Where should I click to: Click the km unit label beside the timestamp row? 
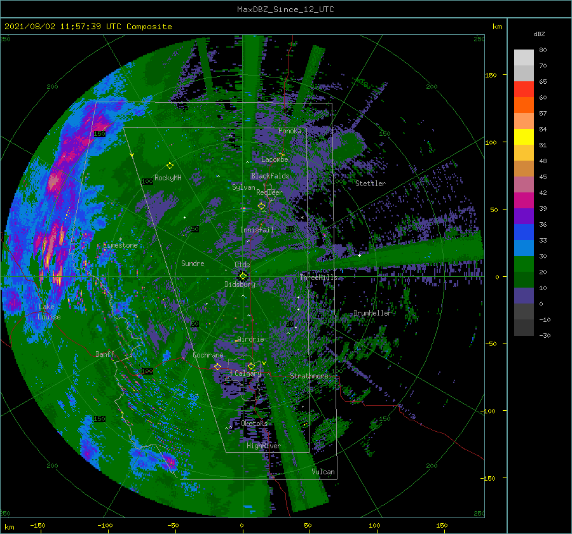pos(497,27)
